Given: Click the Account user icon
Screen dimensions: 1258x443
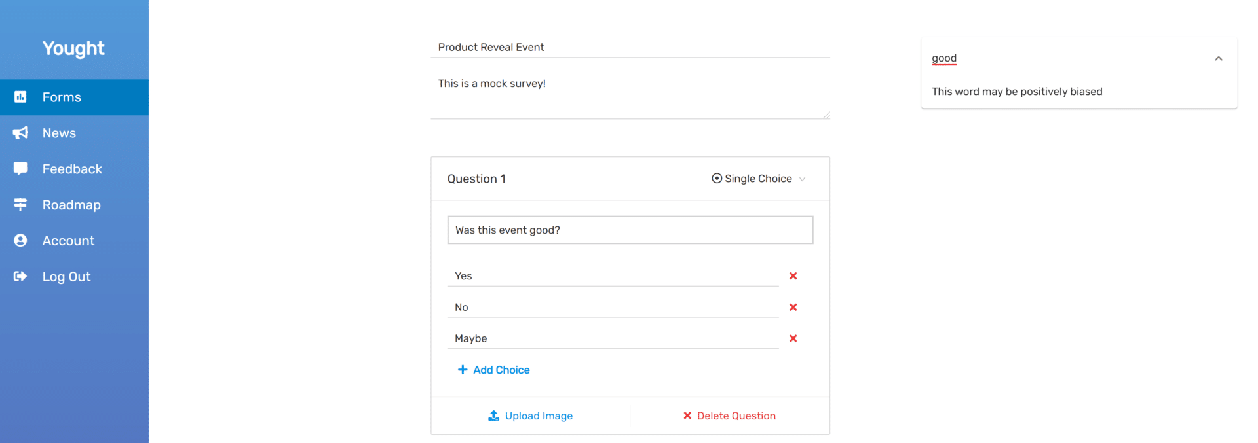Looking at the screenshot, I should (20, 241).
